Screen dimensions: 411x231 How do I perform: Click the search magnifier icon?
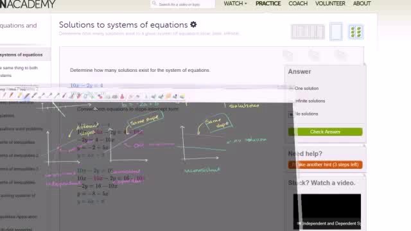pos(154,3)
